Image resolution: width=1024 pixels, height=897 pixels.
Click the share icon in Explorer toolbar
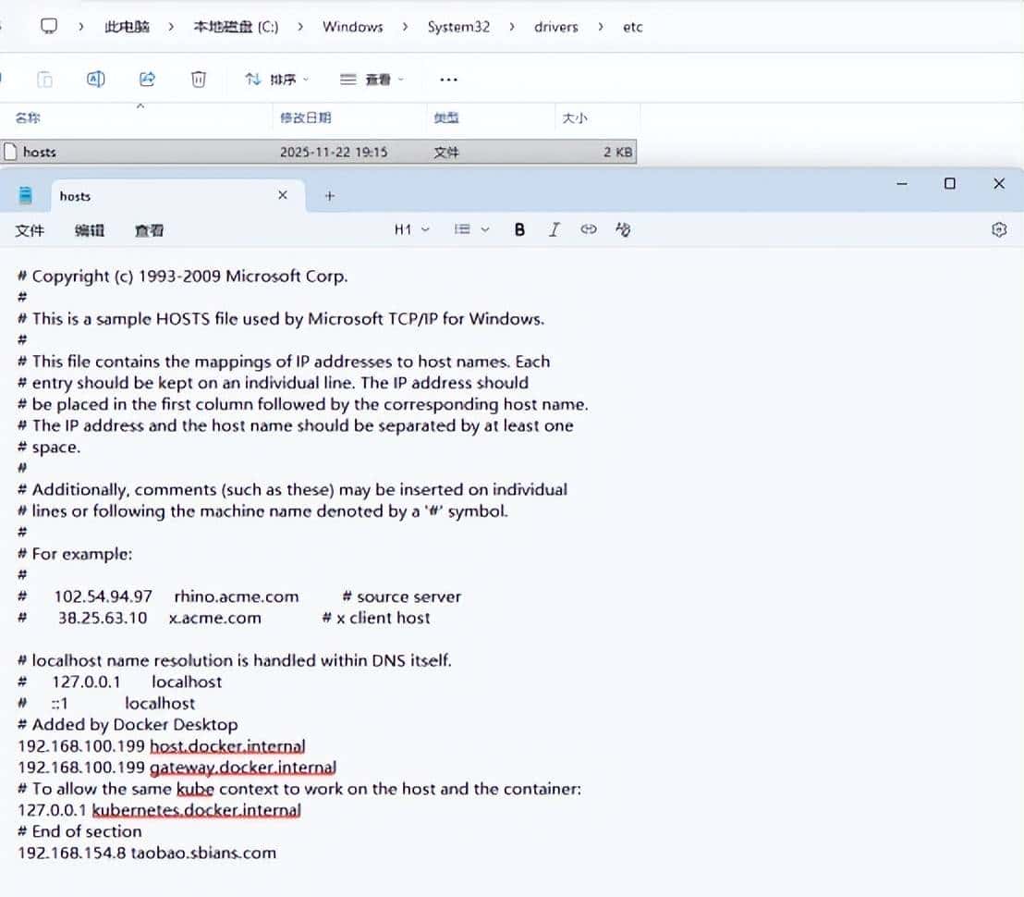point(148,79)
